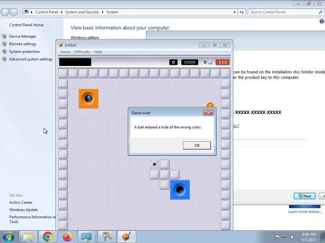Screen dimensions: 325x243
Task: Click the Advanced system settings shield icon
Action: [4, 59]
